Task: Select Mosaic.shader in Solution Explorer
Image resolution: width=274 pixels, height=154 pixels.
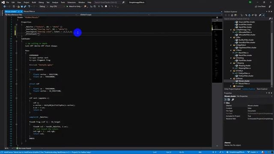Action: coord(244,81)
